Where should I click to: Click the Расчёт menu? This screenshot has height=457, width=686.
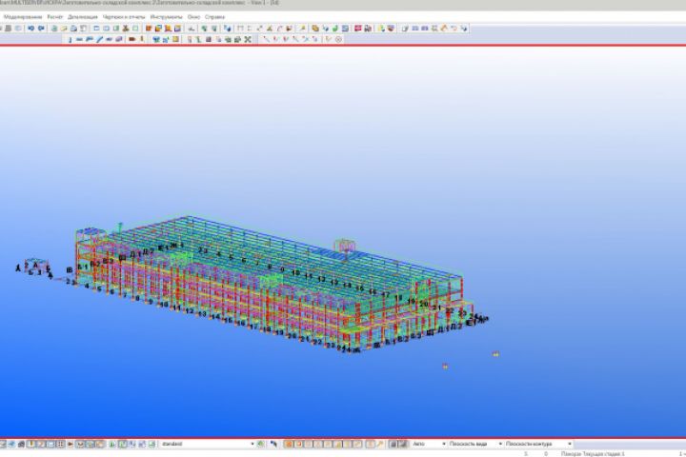point(54,17)
